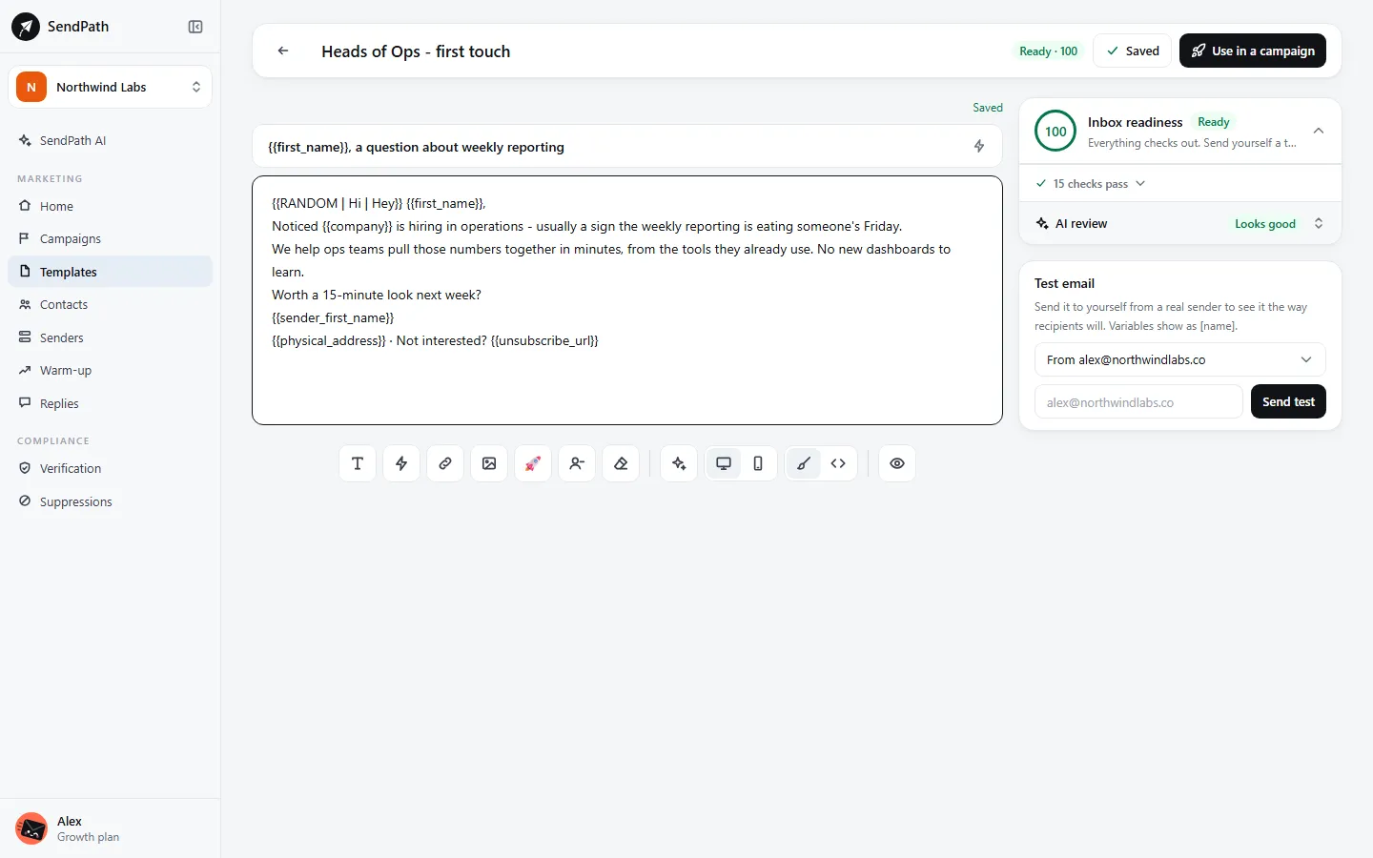Open the text formatting tool

click(358, 463)
